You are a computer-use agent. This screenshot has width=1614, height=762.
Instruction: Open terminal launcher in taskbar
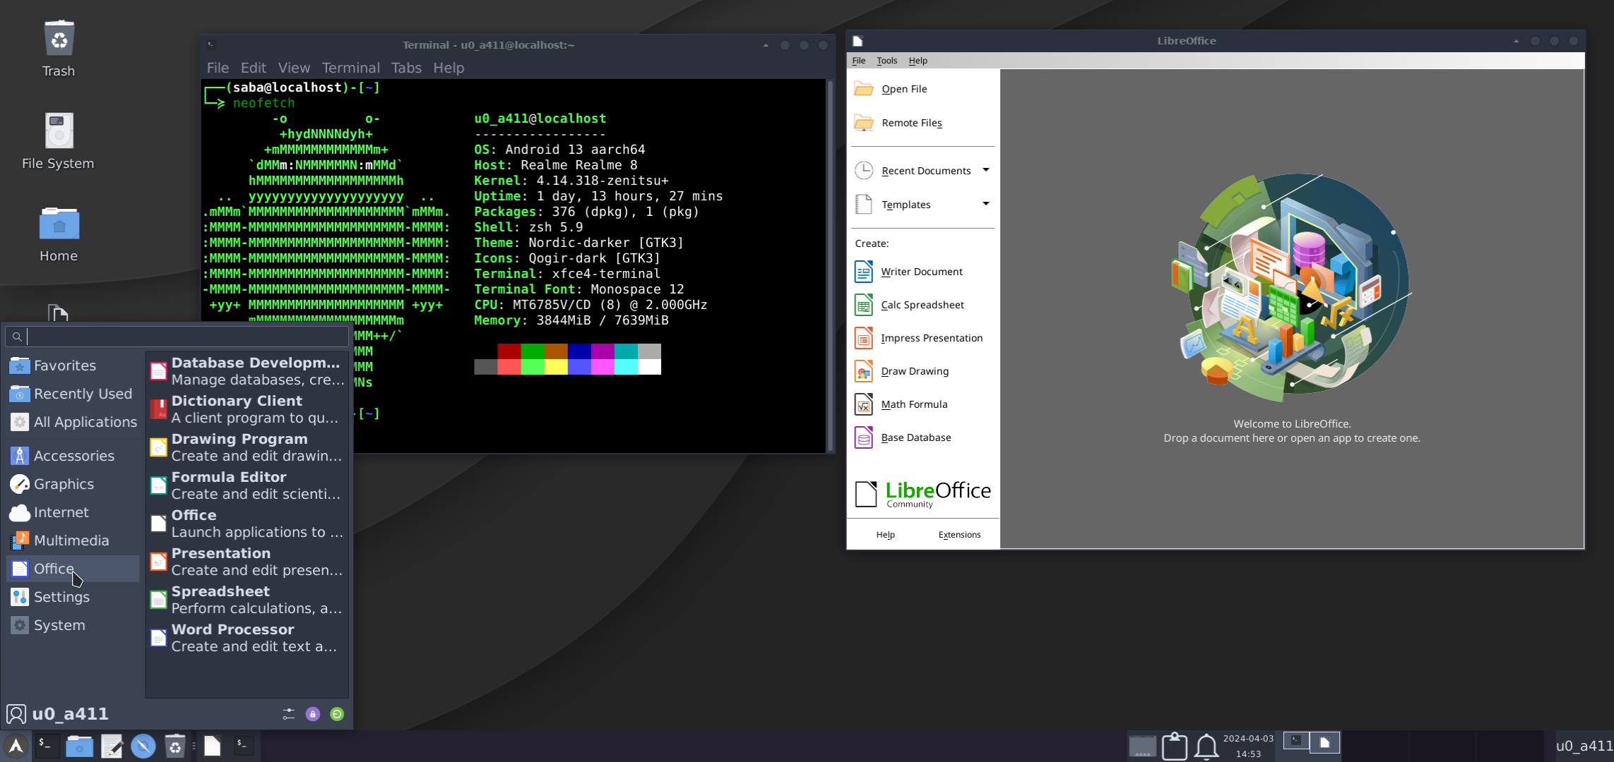[x=47, y=746]
